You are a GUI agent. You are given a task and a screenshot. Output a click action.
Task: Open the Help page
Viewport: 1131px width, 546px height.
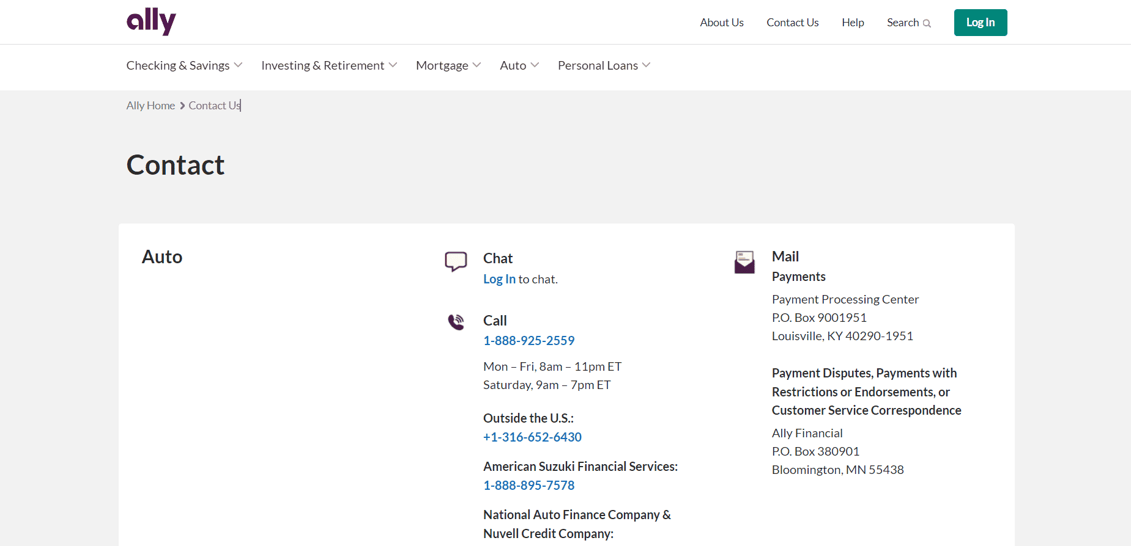coord(853,23)
